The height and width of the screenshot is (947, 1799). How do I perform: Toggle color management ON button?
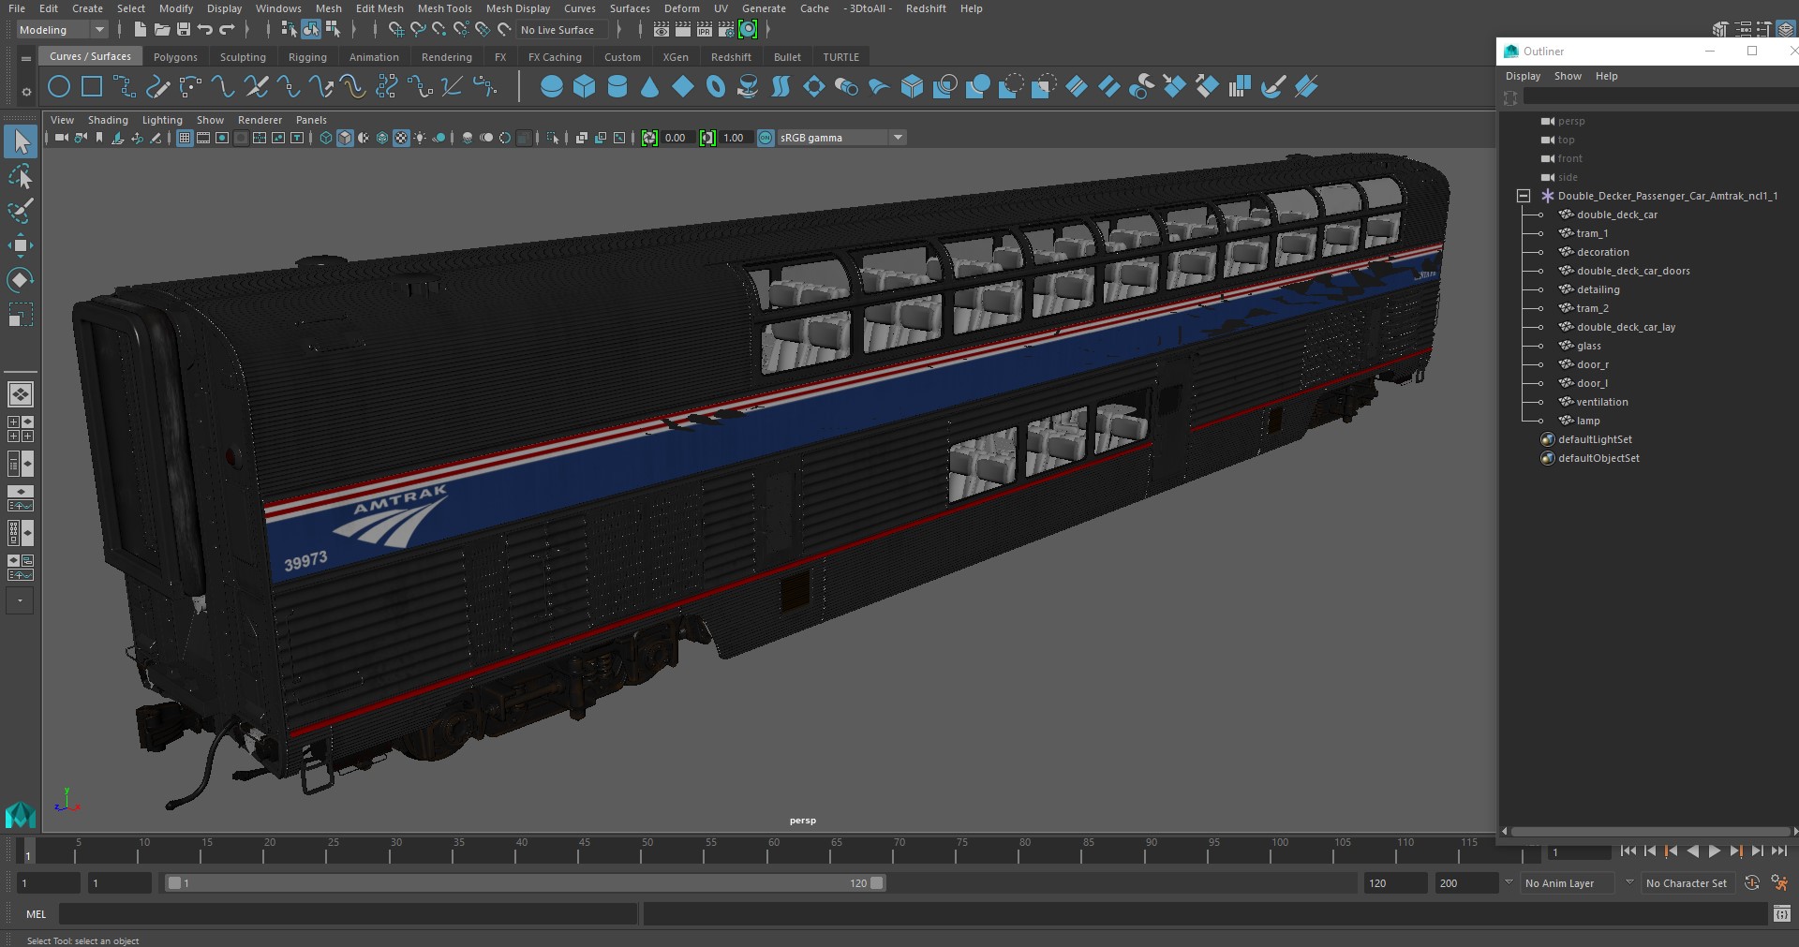pyautogui.click(x=766, y=138)
